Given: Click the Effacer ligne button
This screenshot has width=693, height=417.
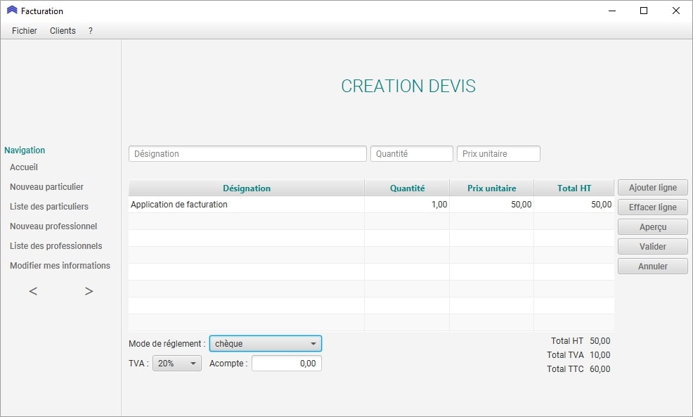Looking at the screenshot, I should pyautogui.click(x=652, y=207).
